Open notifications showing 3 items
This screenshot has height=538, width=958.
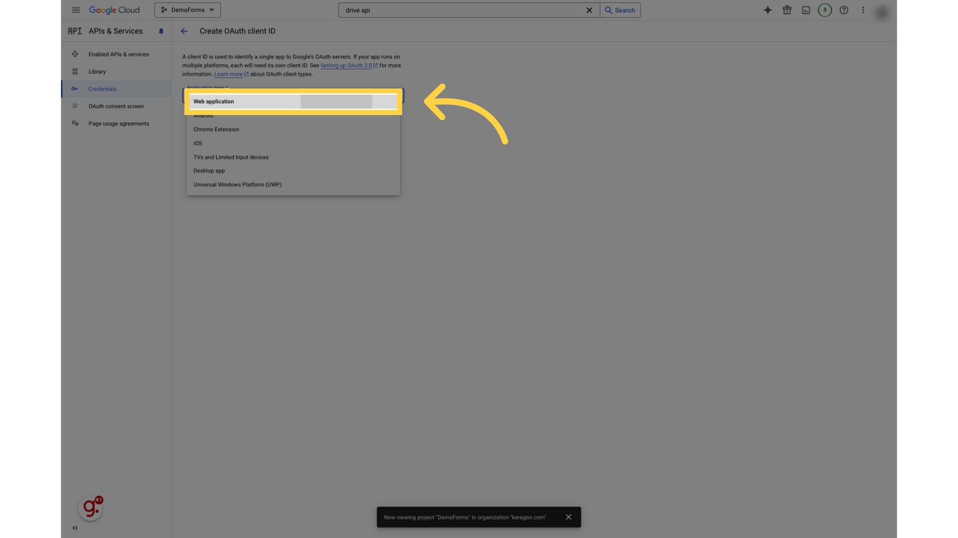pos(825,10)
